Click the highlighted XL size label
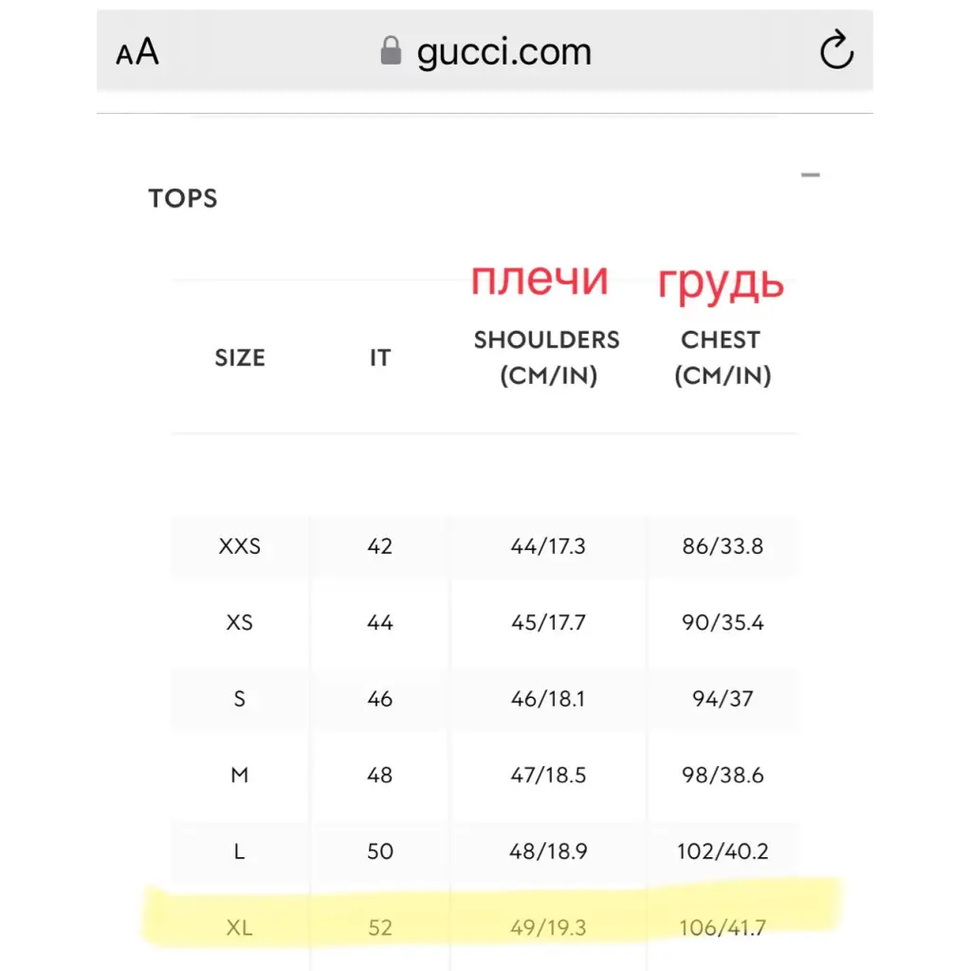This screenshot has width=971, height=971. click(240, 927)
